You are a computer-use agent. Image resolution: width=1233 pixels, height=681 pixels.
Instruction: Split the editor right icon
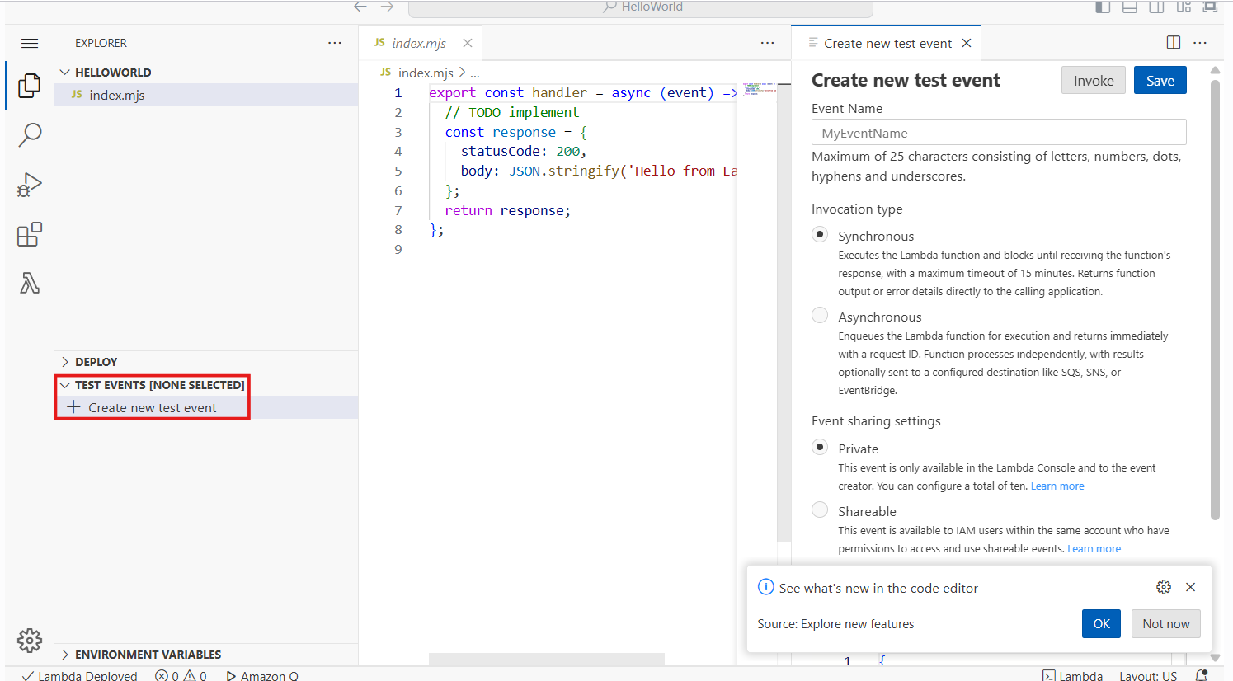[1174, 43]
